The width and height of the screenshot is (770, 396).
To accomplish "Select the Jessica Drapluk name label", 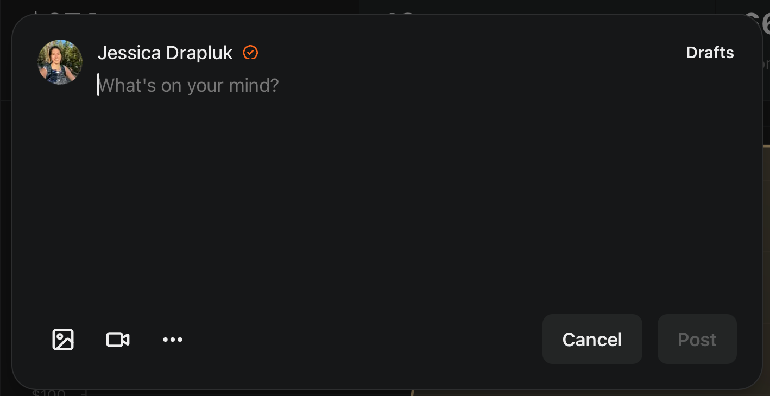I will coord(165,53).
